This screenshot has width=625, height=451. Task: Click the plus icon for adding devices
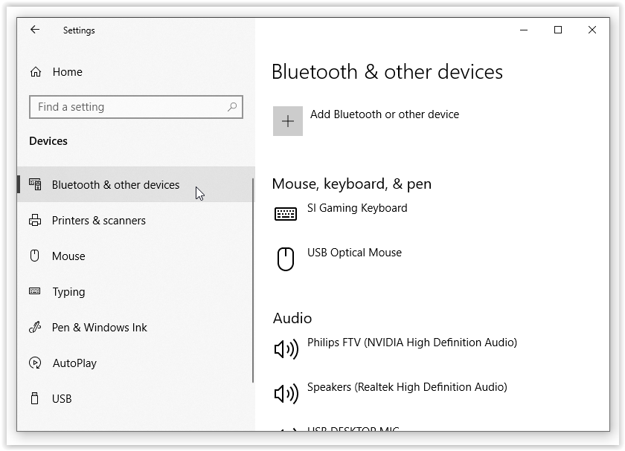(x=287, y=120)
